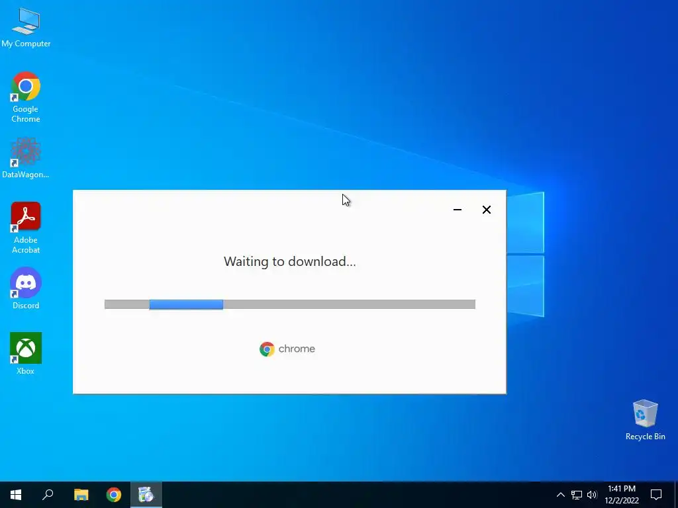
Task: Launch Discord desktop shortcut
Action: tap(26, 288)
